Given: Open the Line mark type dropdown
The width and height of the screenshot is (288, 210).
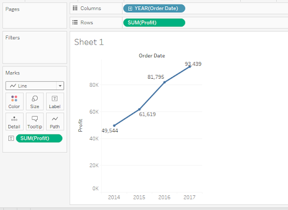Looking at the screenshot, I should (35, 86).
